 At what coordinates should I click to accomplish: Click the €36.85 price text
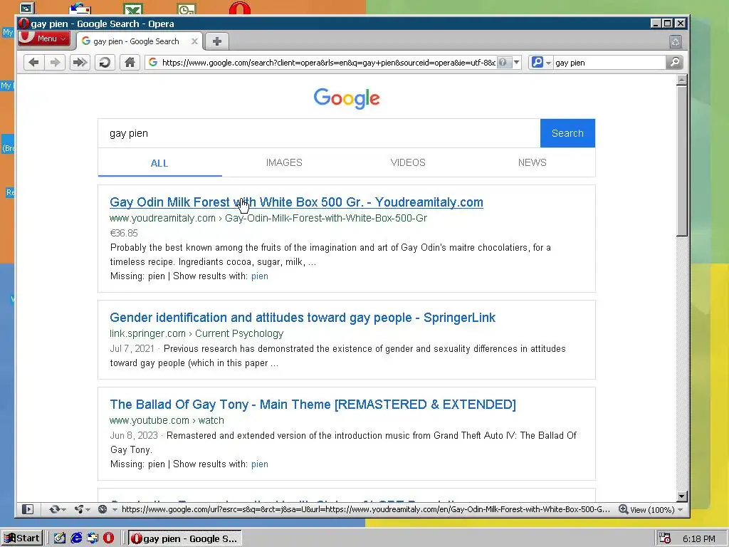124,233
